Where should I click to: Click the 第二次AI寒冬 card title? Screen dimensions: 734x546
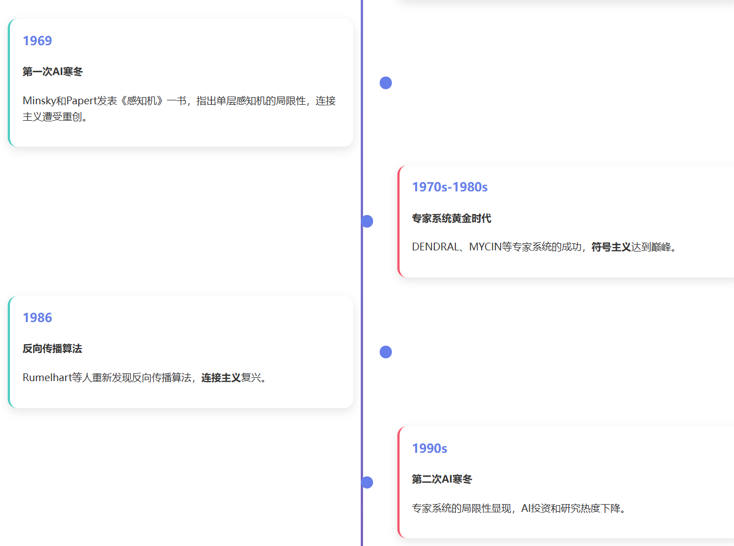point(441,479)
